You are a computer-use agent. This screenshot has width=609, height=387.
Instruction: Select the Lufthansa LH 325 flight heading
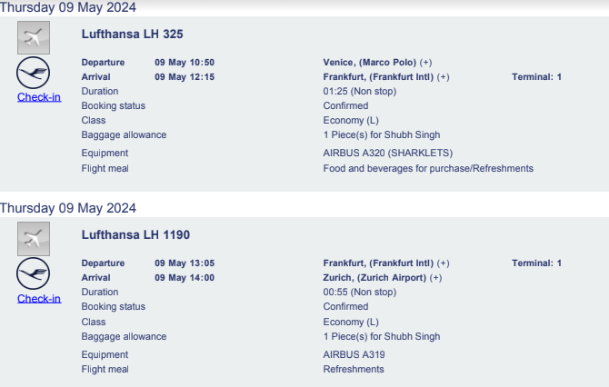(132, 35)
